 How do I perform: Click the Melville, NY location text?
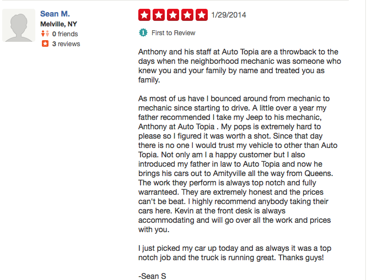[60, 24]
